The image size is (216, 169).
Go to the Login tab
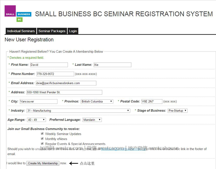73,31
